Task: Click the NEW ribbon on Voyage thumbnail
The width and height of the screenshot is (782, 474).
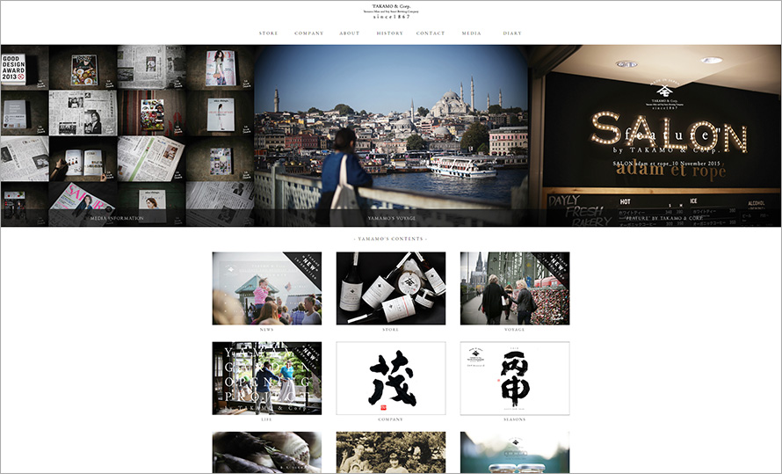Action: point(556,266)
